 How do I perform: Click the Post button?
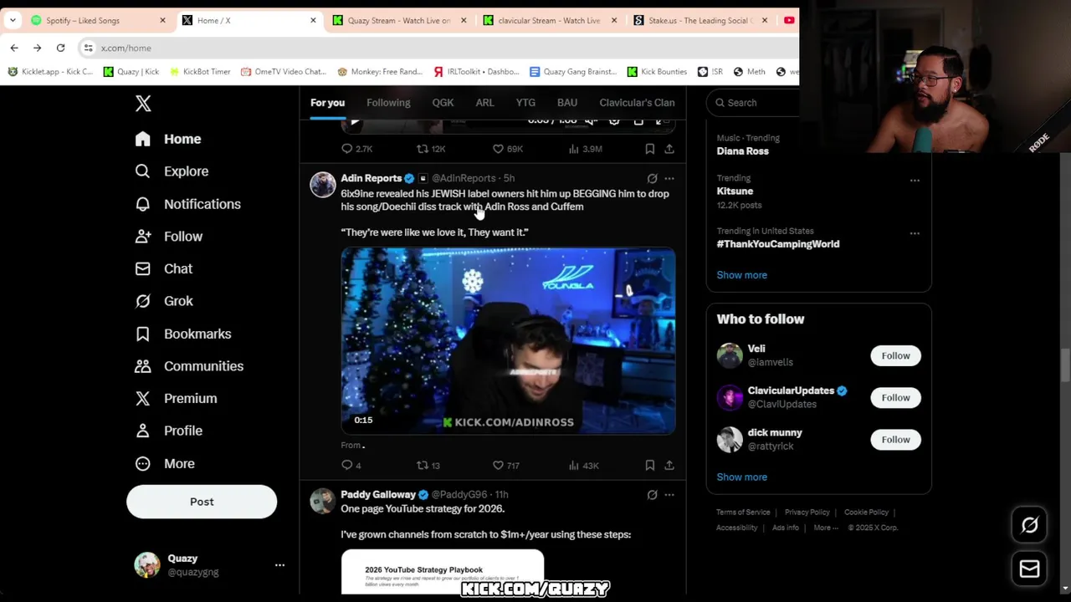(202, 502)
